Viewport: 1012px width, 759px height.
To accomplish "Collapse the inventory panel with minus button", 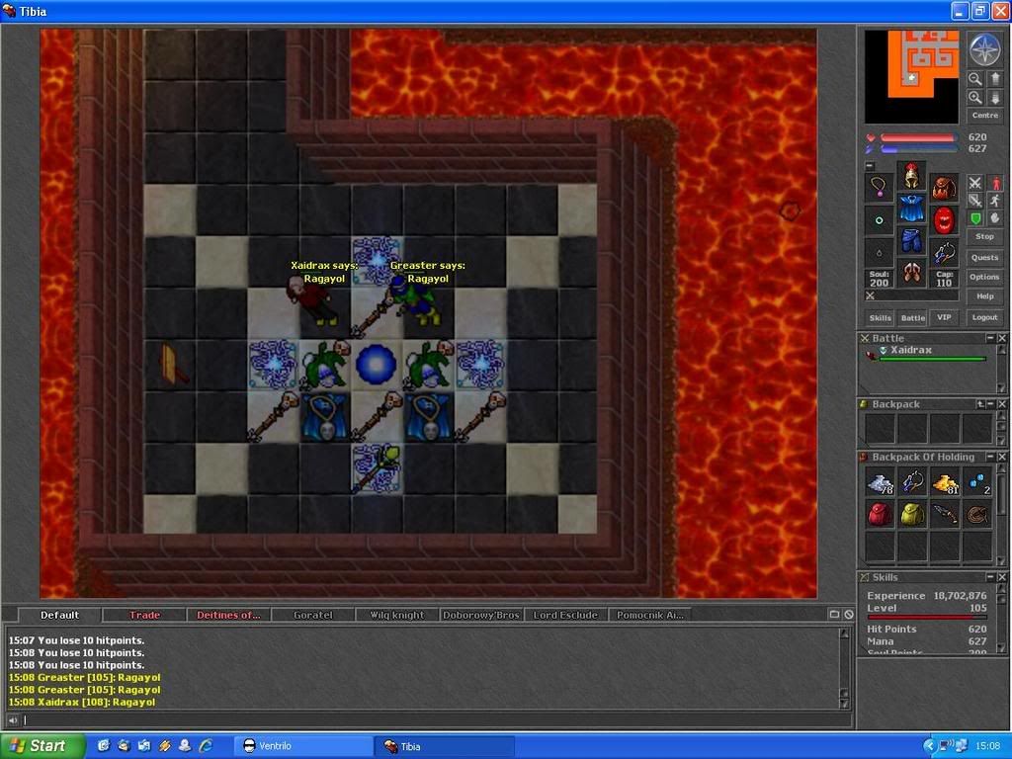I will click(870, 166).
